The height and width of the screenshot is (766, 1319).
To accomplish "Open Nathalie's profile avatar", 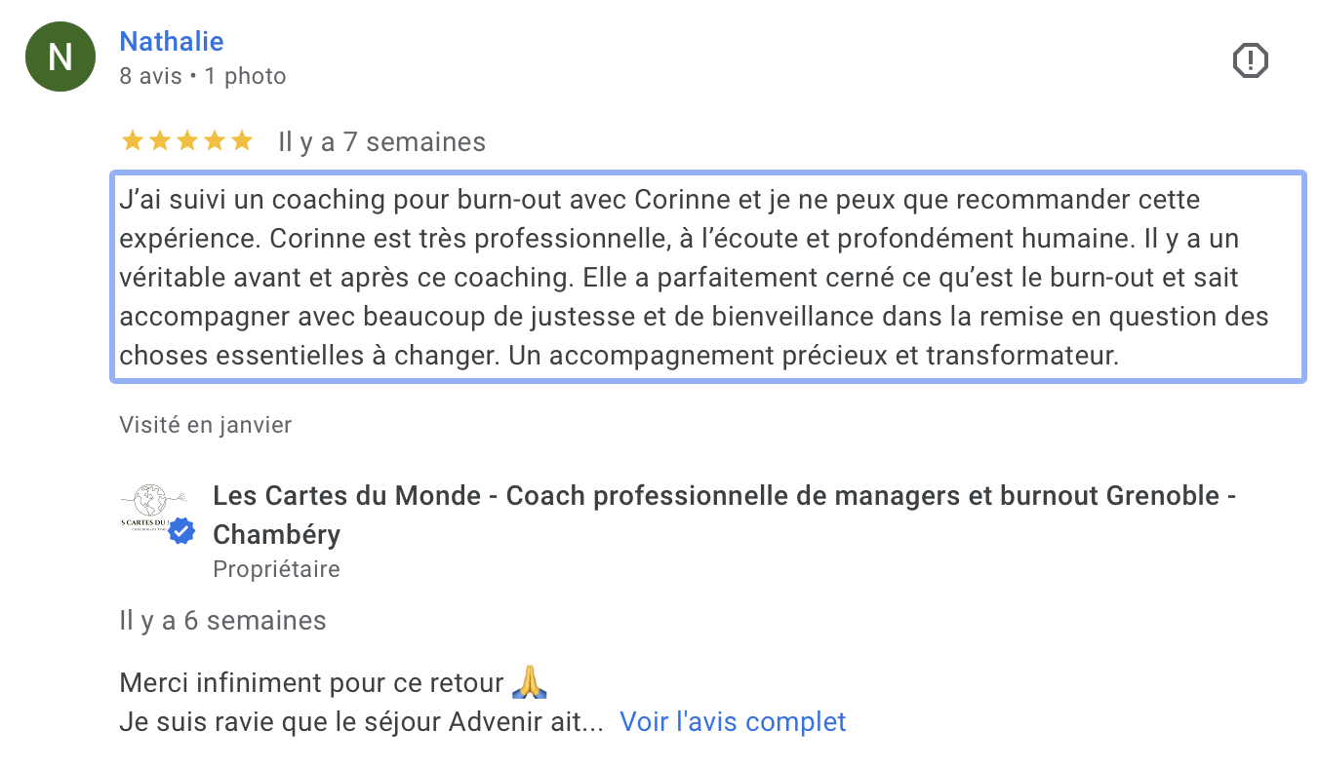I will tap(60, 57).
